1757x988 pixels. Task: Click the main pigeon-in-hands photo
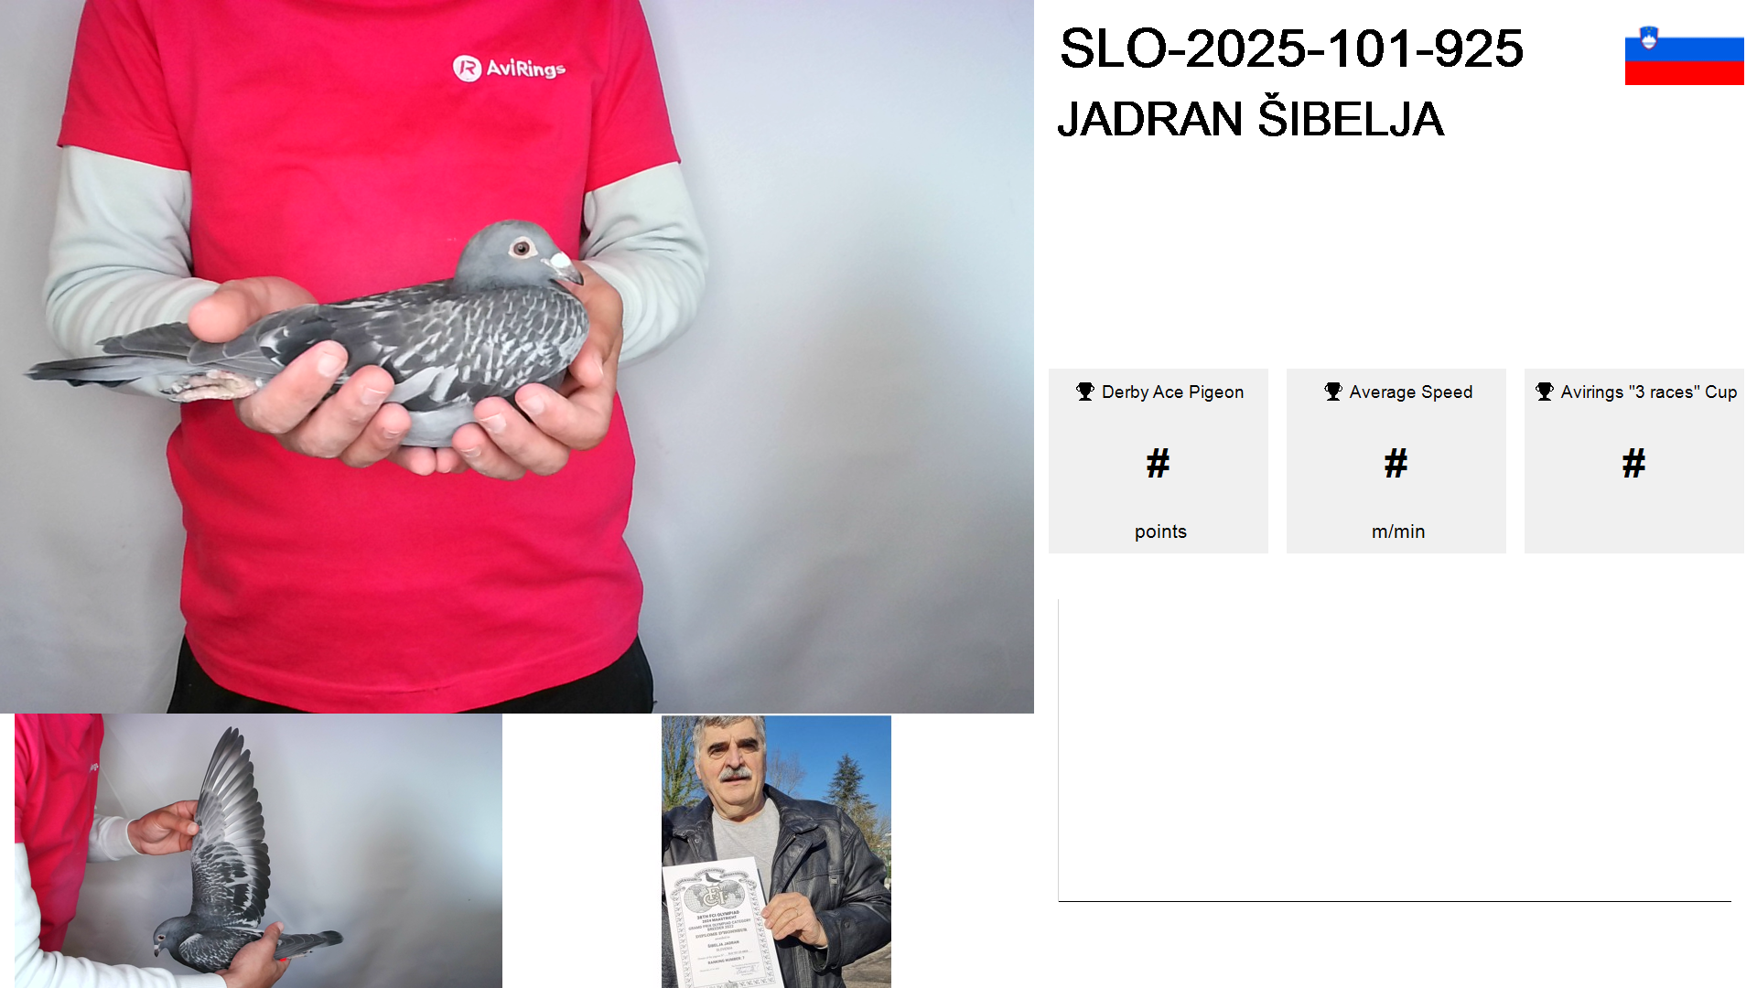pos(517,356)
